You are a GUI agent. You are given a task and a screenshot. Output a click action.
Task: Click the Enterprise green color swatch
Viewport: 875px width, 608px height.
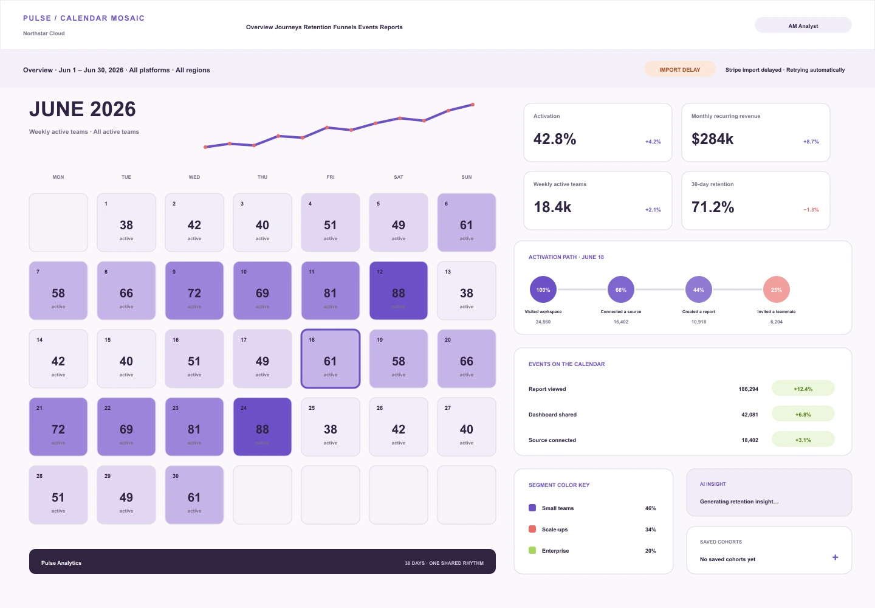532,550
